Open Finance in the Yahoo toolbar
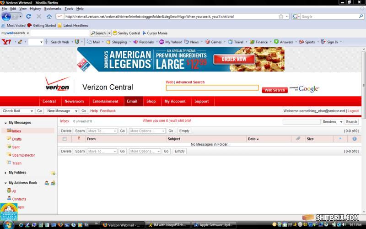Screen dimensions: 366x229 pos(258,42)
